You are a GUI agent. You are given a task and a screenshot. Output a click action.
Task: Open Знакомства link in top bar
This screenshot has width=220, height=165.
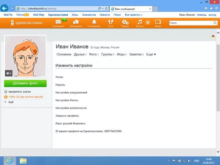coord(89,15)
